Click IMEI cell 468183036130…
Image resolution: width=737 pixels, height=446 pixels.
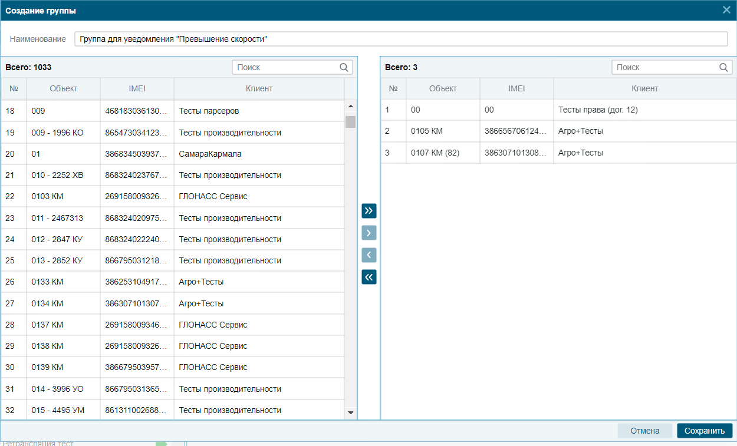pyautogui.click(x=137, y=111)
